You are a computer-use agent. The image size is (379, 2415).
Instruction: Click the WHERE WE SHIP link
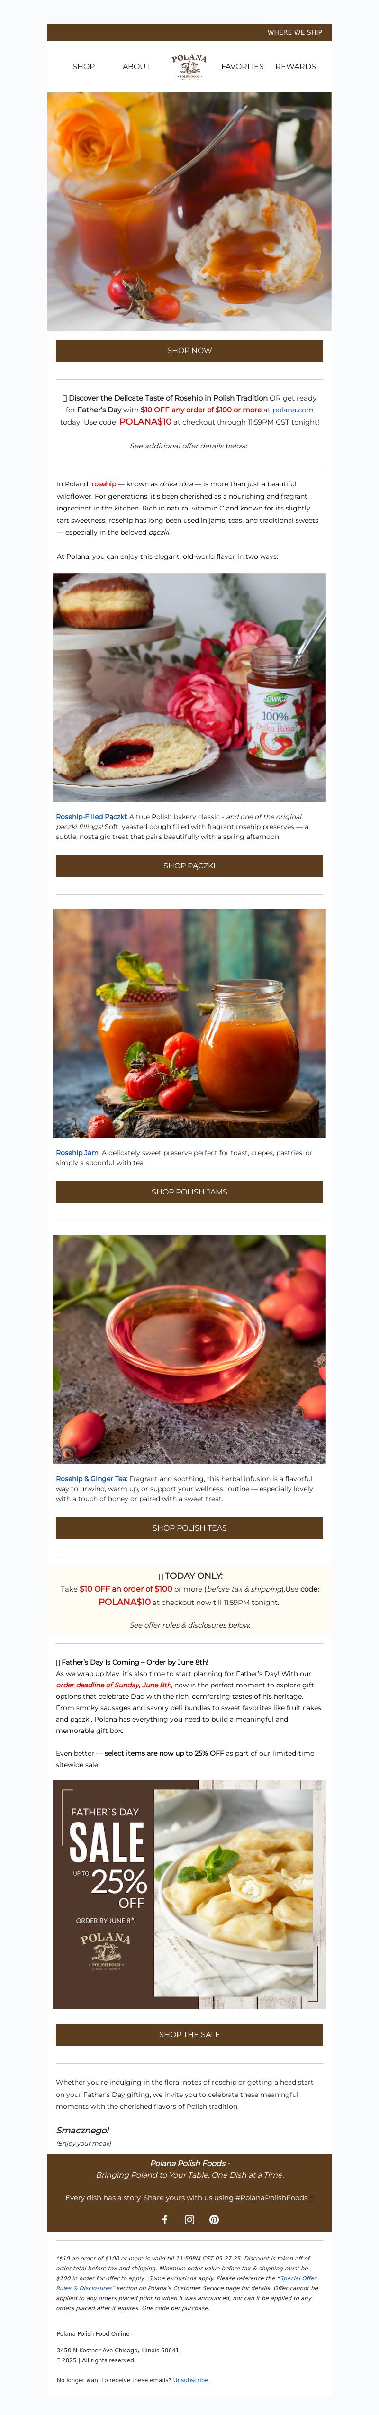pyautogui.click(x=295, y=32)
